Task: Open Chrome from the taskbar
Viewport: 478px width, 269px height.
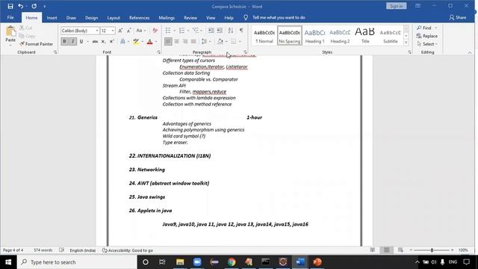Action: pyautogui.click(x=232, y=262)
